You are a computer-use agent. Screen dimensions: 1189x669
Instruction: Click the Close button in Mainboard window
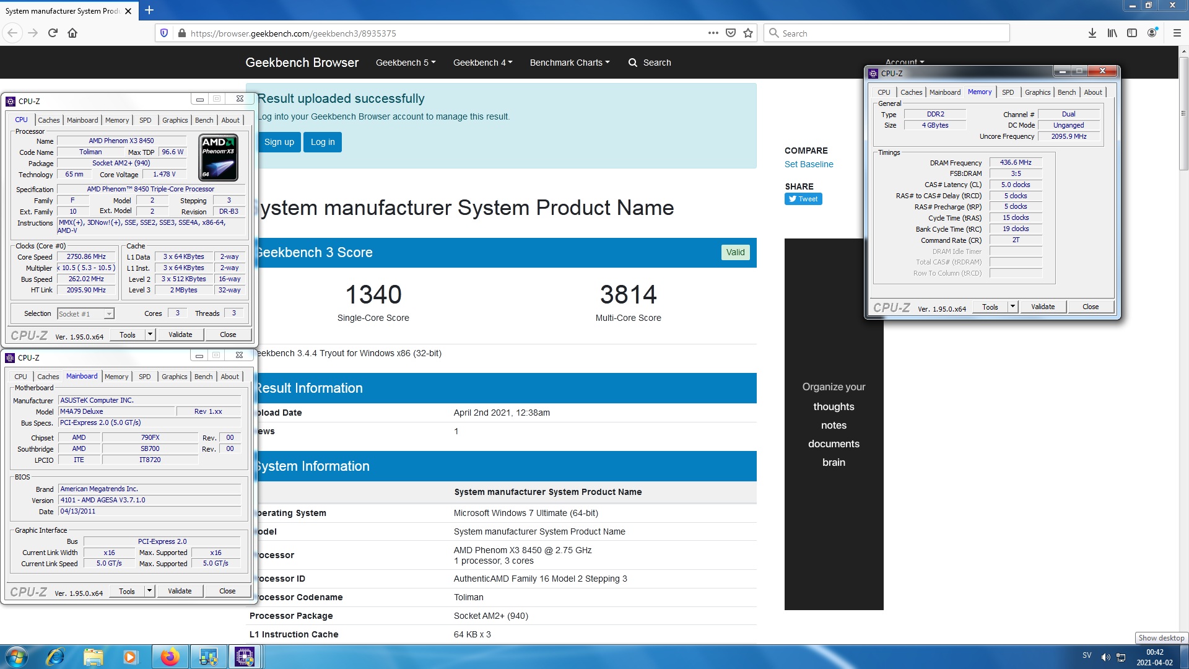click(x=227, y=591)
